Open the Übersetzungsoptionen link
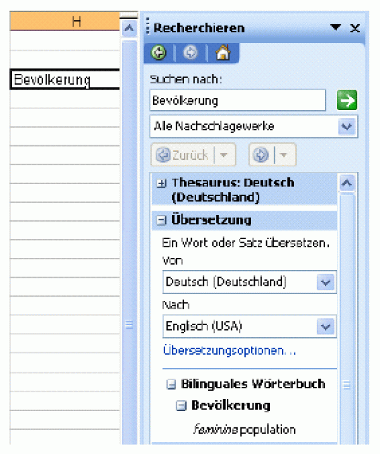The height and width of the screenshot is (454, 380). [229, 350]
